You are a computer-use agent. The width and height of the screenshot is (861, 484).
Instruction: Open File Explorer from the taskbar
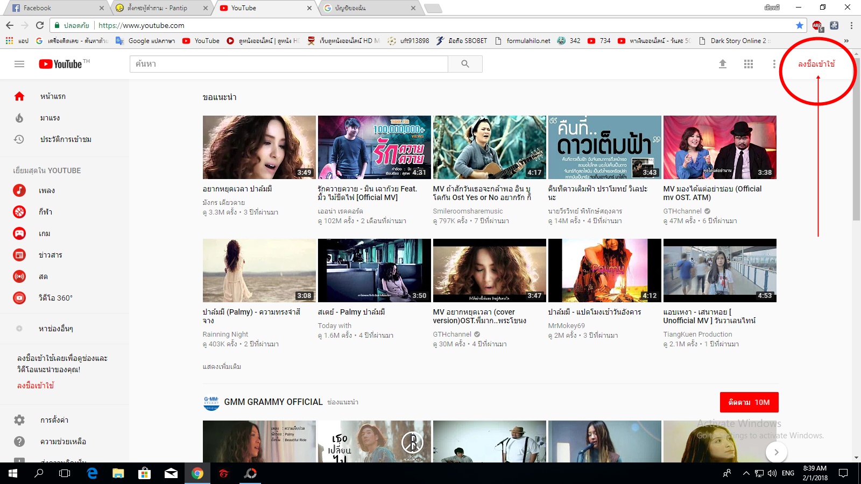[118, 473]
